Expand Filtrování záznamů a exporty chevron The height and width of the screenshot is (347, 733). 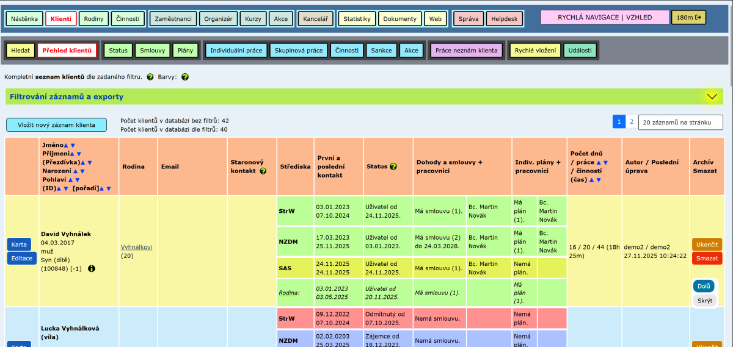point(711,96)
